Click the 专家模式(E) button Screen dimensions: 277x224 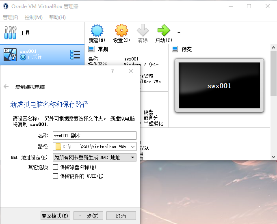point(55,216)
